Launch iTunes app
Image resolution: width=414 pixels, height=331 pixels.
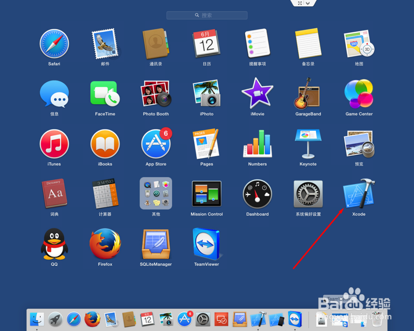(54, 144)
